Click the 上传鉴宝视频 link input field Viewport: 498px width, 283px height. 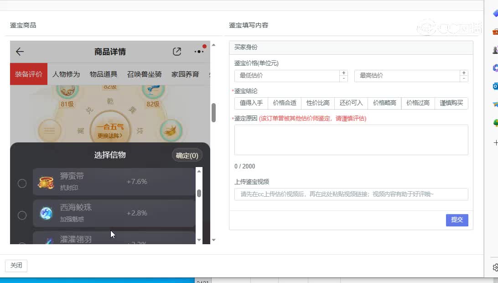click(351, 194)
